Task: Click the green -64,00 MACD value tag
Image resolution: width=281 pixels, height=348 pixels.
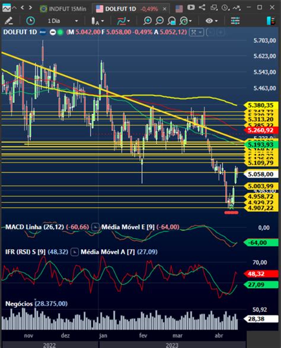Action: (x=261, y=243)
